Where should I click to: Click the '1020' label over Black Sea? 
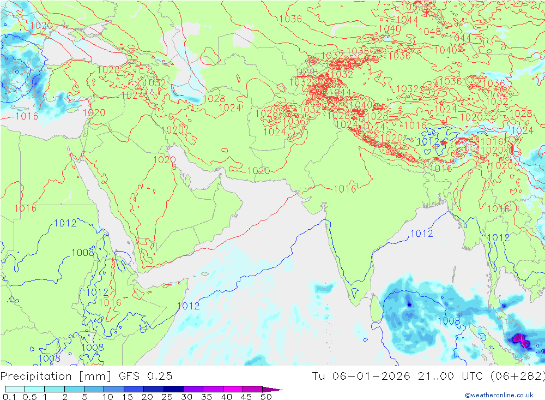click(x=41, y=26)
